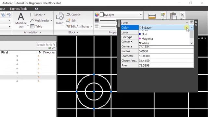The image size is (208, 117).
Task: Click the center grip of selected circle
Action: pyautogui.click(x=94, y=92)
